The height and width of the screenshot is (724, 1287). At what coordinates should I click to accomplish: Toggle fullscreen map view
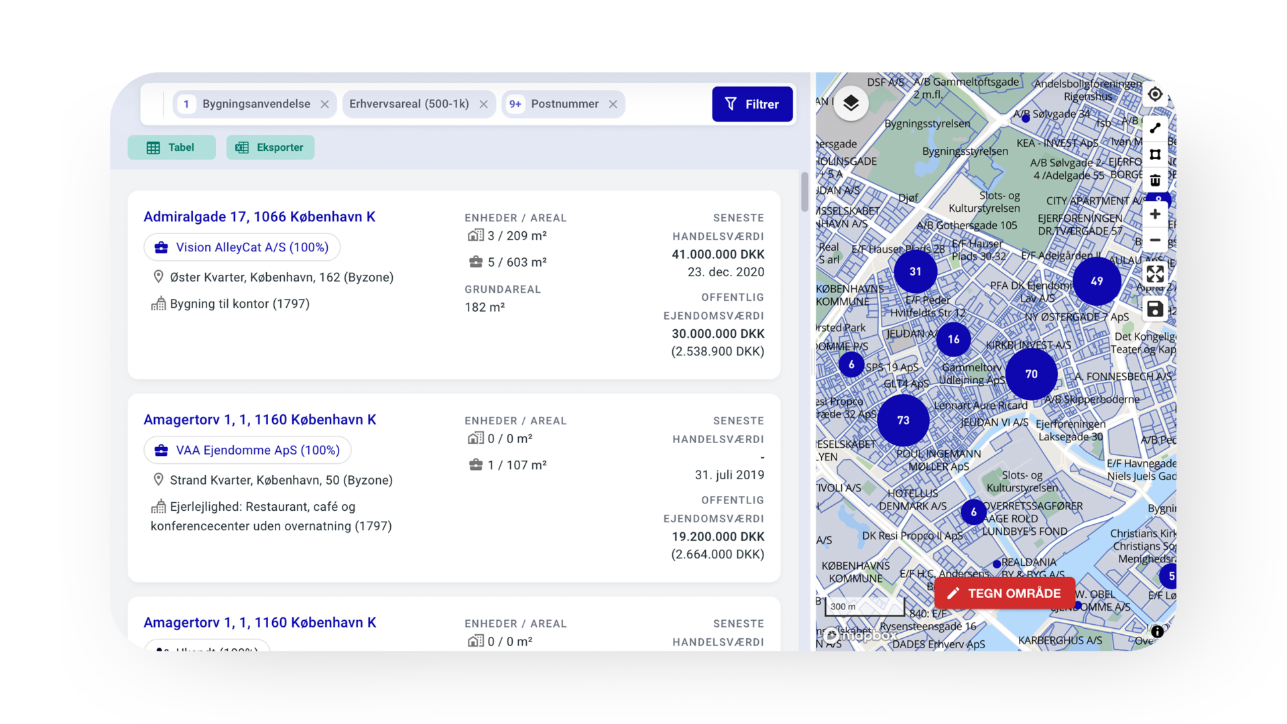[x=1155, y=274]
